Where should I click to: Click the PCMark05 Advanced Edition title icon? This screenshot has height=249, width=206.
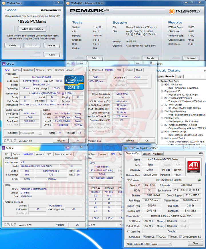pos(68,3)
